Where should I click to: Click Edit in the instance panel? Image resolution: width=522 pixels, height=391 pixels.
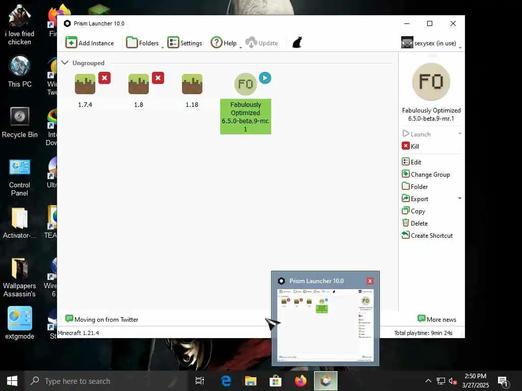[x=411, y=162]
